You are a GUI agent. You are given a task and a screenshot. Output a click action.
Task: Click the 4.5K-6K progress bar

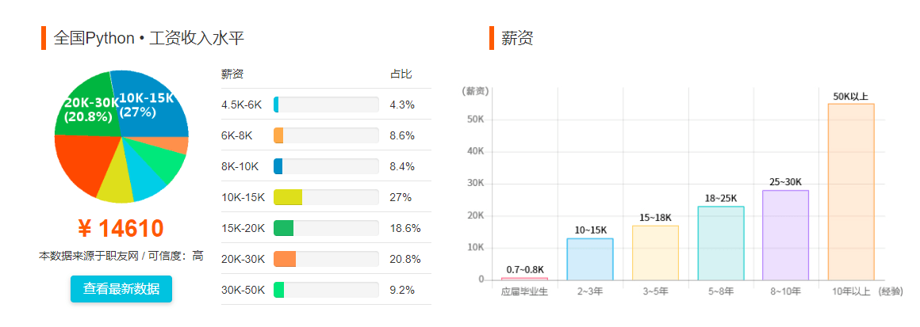[x=326, y=105]
